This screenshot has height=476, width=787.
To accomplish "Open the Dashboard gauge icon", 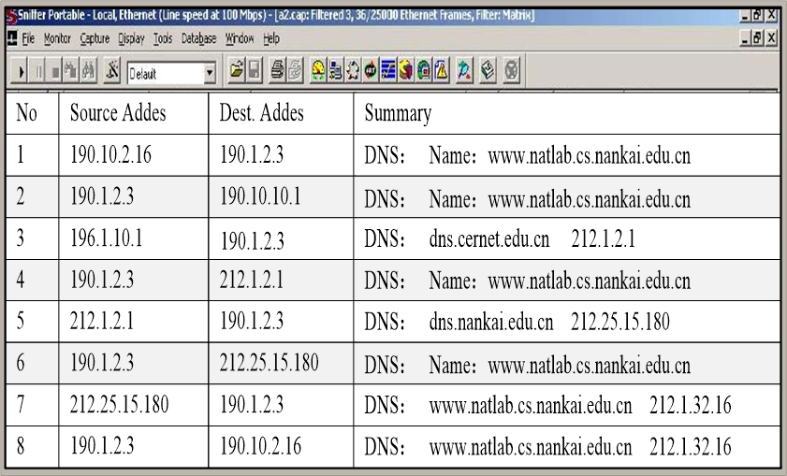I will tap(318, 70).
